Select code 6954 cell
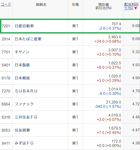The height and width of the screenshot is (150, 140). (x=6, y=104)
